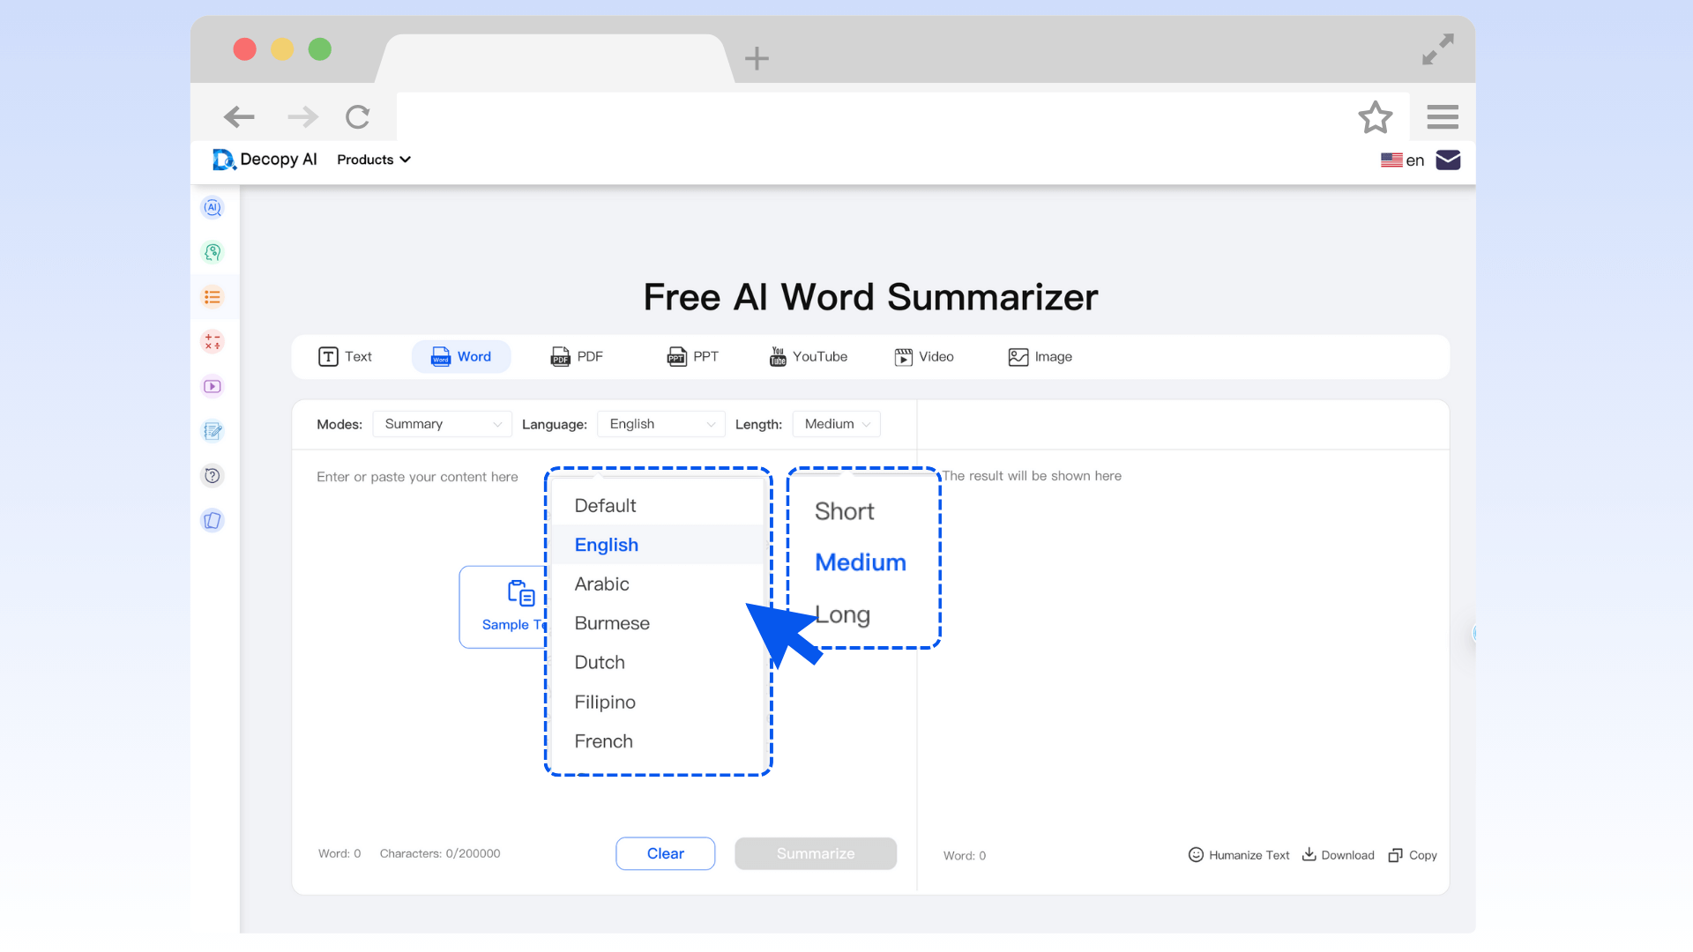Download the summarized result

click(x=1338, y=855)
